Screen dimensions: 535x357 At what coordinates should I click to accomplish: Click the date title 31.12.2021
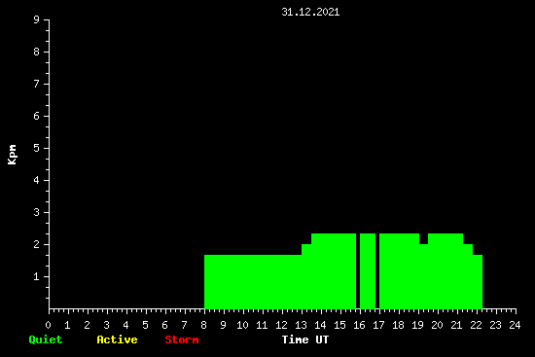pyautogui.click(x=310, y=13)
